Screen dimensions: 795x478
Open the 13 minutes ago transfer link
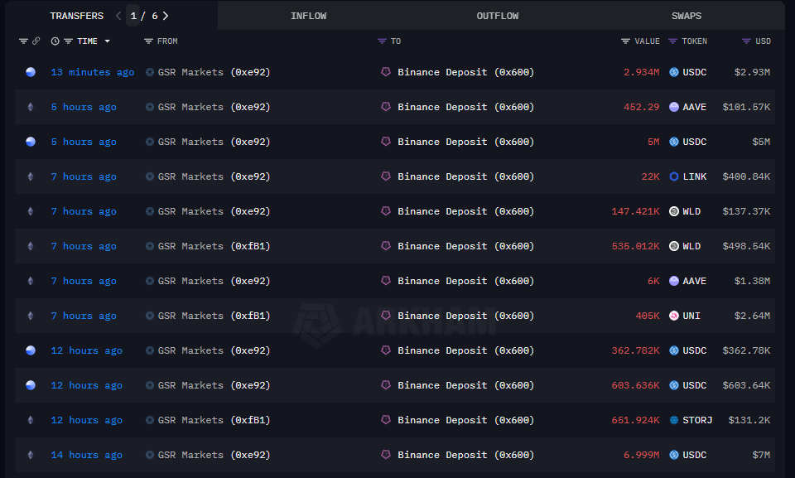92,72
